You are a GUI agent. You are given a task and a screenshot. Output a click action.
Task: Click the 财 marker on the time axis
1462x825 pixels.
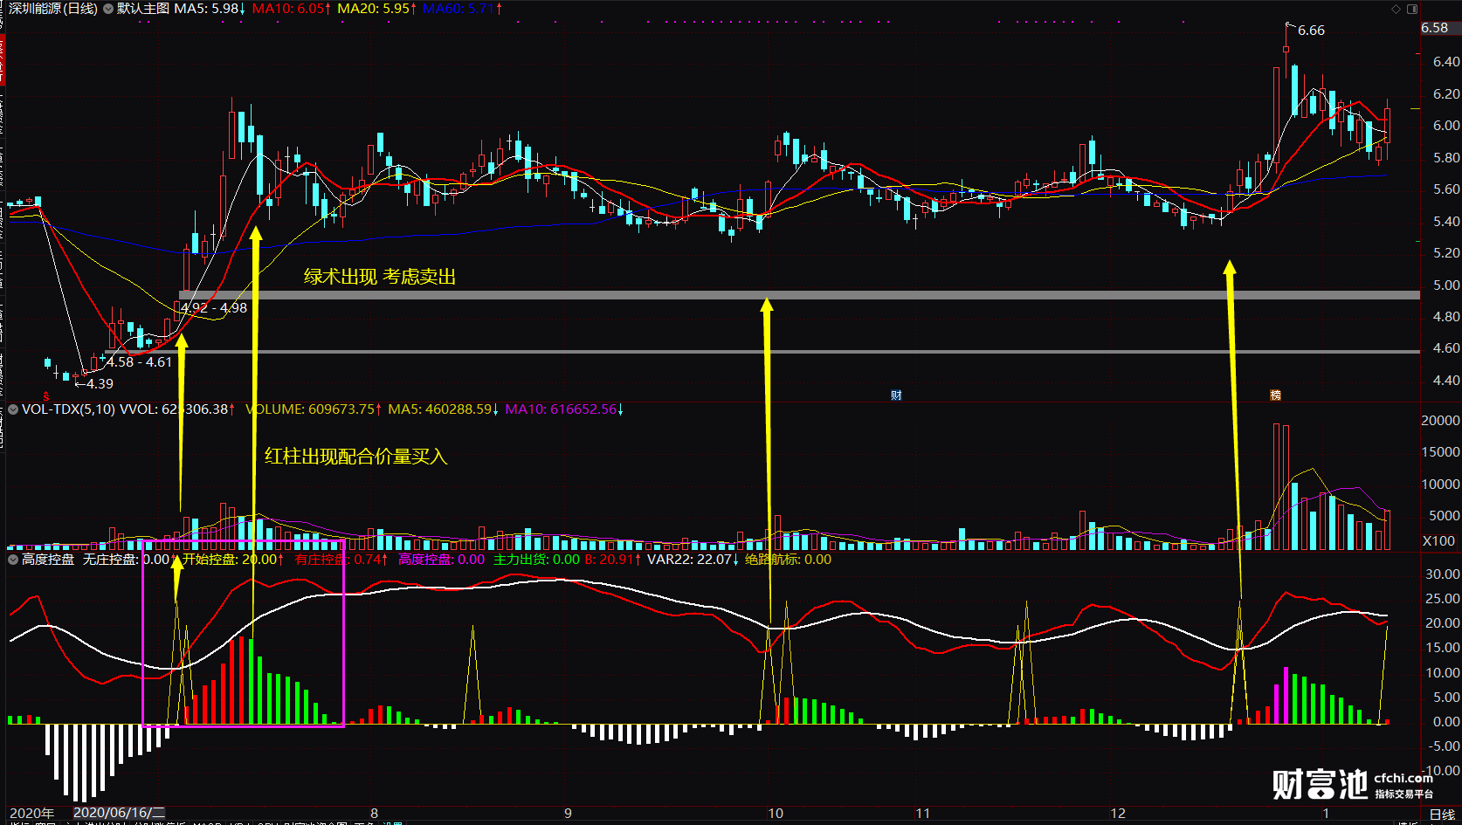pos(896,395)
